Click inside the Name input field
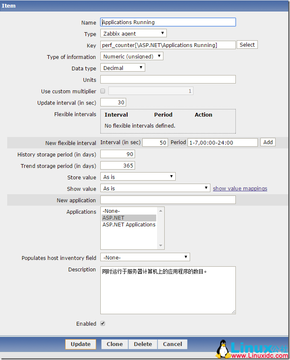 [x=168, y=22]
